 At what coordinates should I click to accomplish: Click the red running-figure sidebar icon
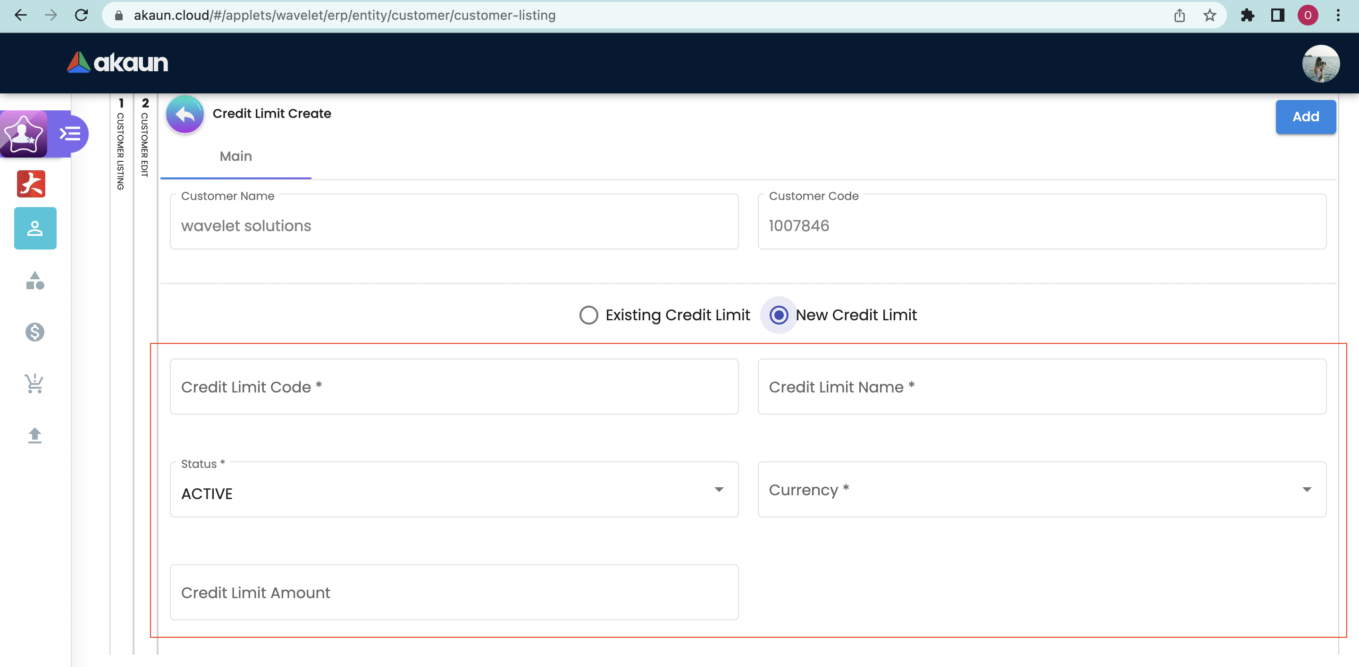31,183
